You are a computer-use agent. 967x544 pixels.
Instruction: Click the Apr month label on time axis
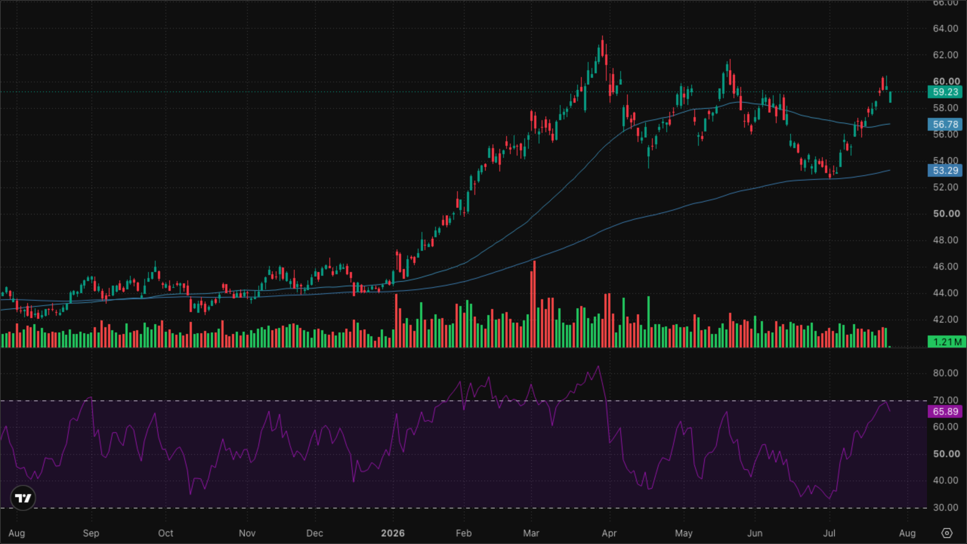tap(609, 533)
